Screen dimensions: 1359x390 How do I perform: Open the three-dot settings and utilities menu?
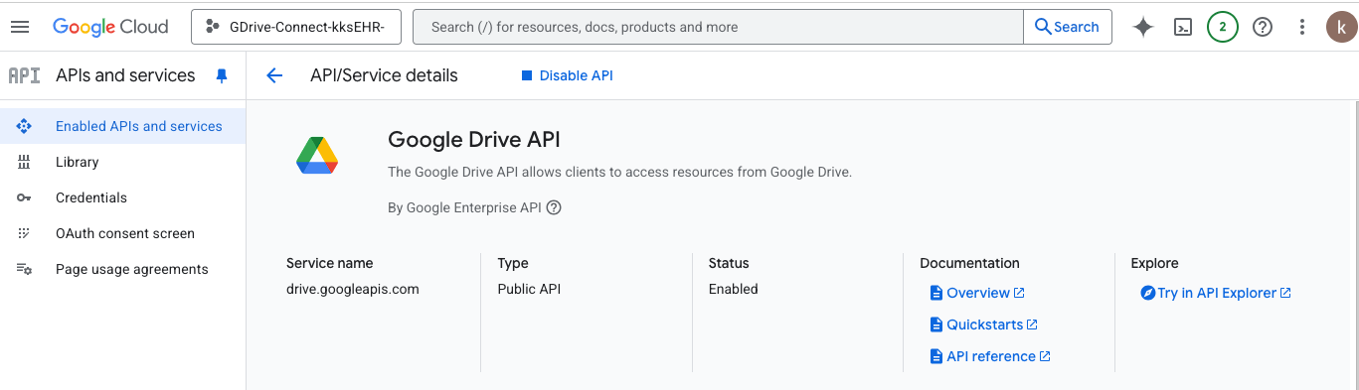[x=1302, y=27]
